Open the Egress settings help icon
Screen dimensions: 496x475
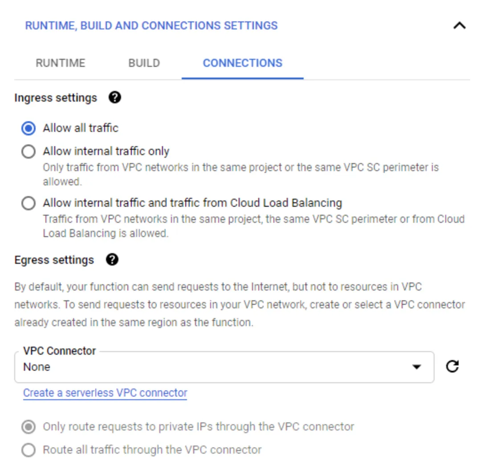(113, 260)
